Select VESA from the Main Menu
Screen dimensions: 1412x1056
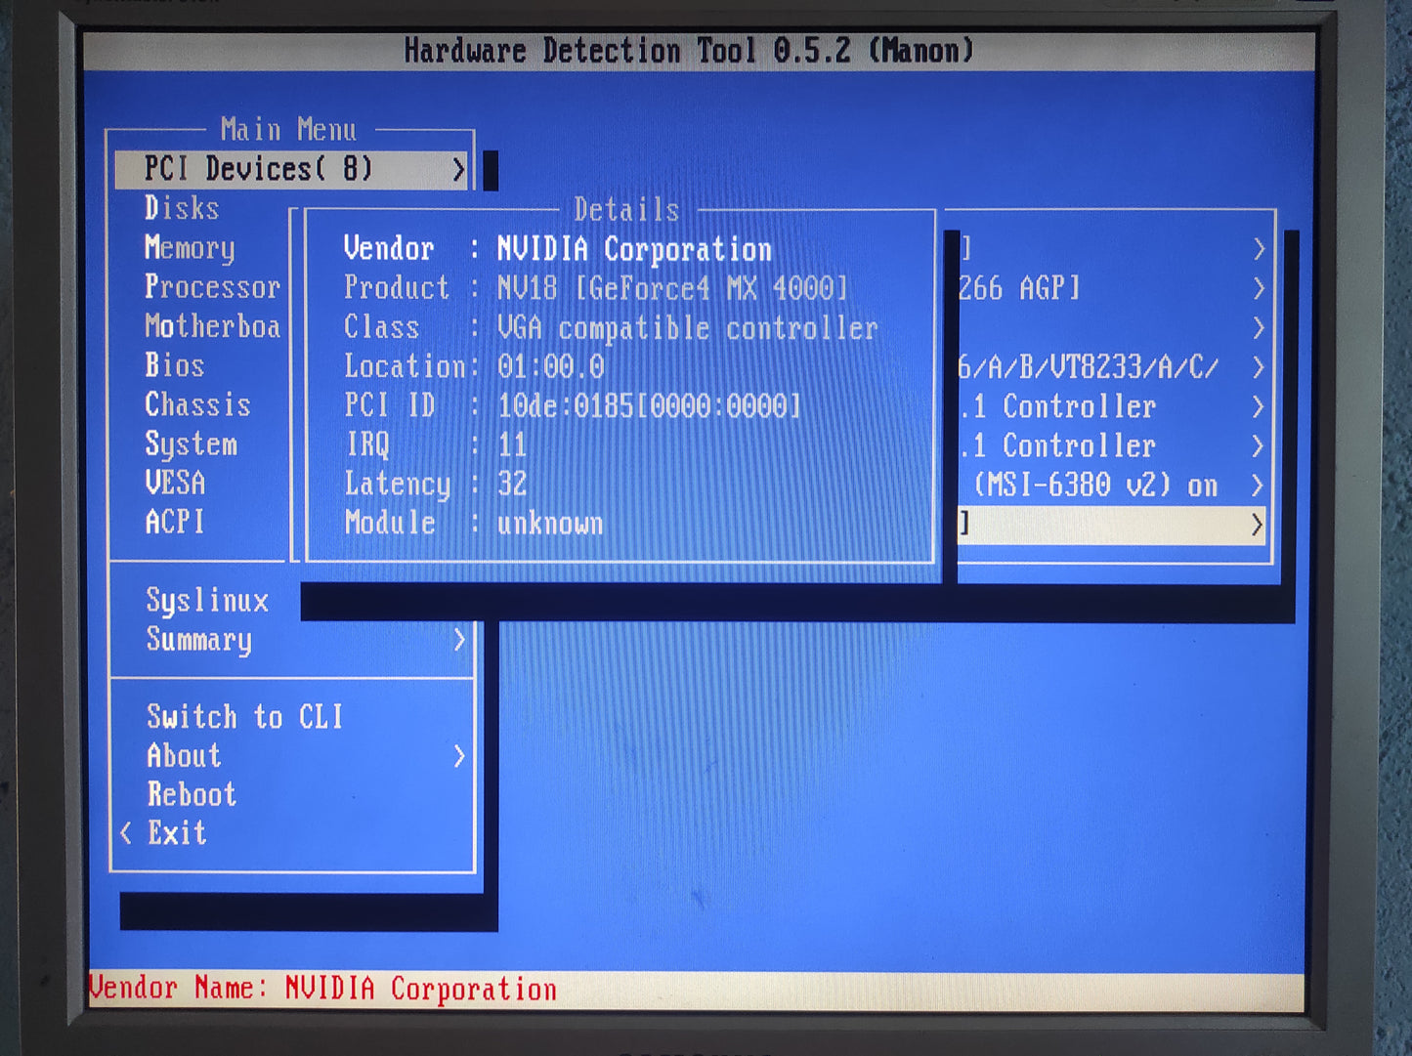pos(175,484)
